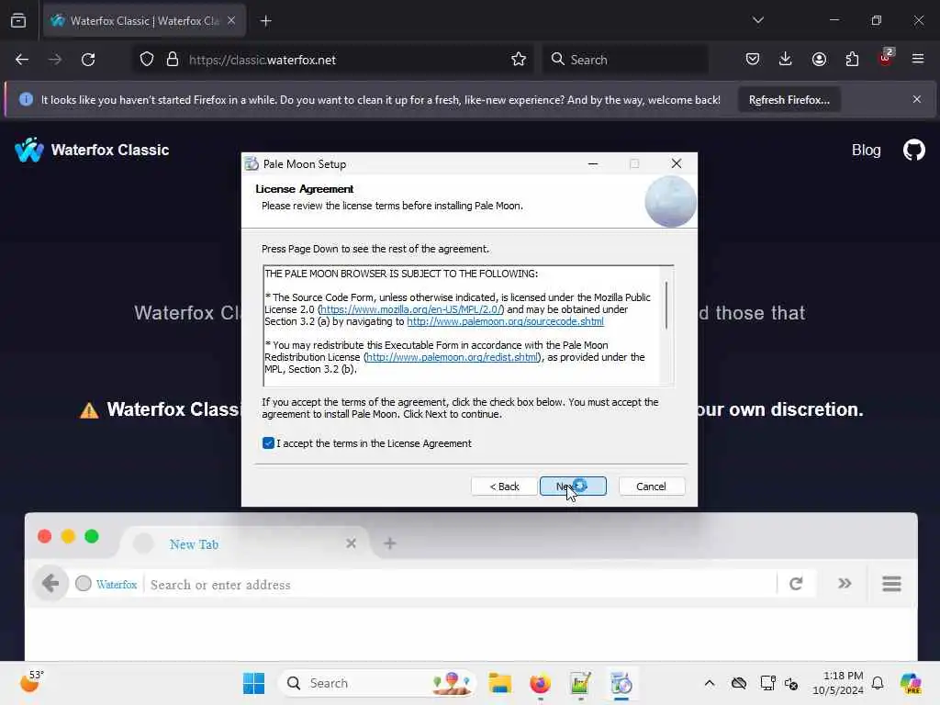940x705 pixels.
Task: Click the license text scrollbar thumb
Action: [666, 305]
